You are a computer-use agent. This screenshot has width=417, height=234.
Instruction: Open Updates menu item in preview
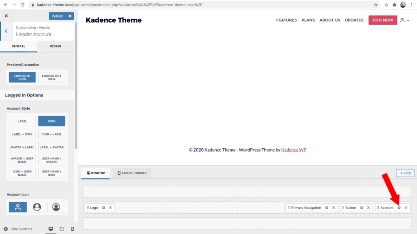click(354, 20)
